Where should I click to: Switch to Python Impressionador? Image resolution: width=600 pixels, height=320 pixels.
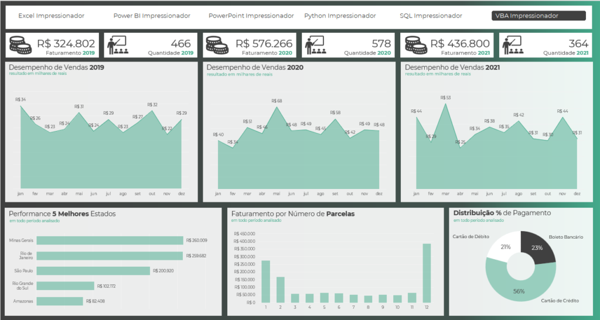click(340, 16)
